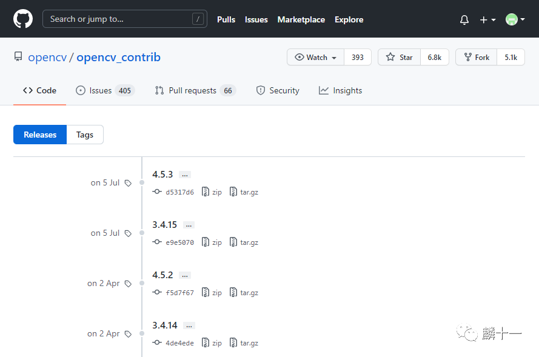
Task: Download the zip for 3.4.15
Action: coord(212,242)
